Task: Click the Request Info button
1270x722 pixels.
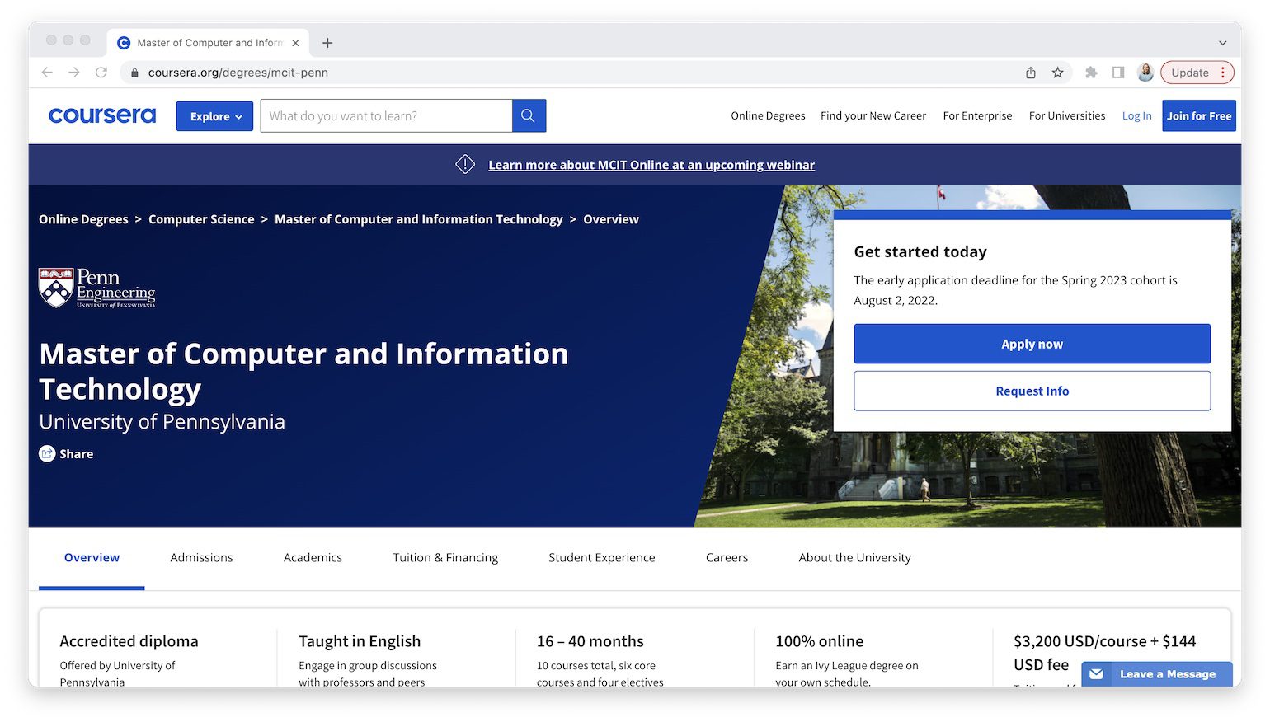Action: [x=1032, y=391]
